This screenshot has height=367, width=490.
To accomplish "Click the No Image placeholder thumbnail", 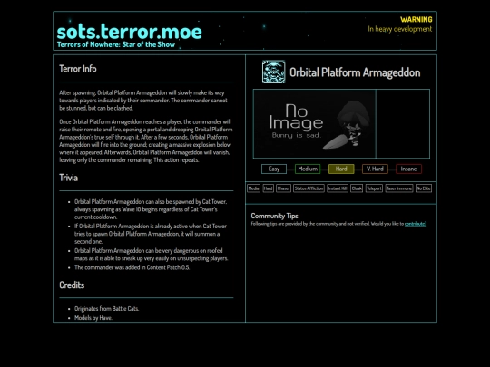I will (314, 124).
